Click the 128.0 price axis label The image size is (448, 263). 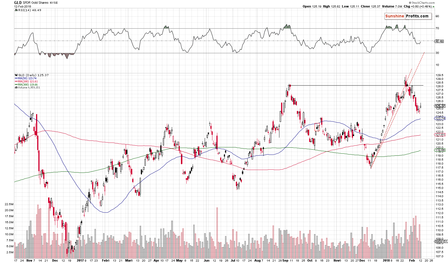tap(439, 86)
